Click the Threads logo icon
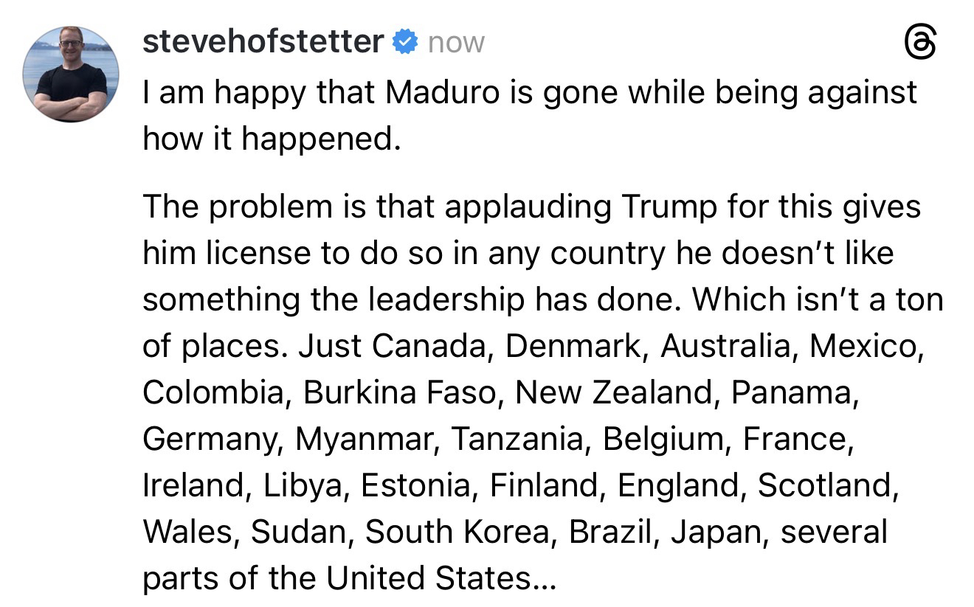Image resolution: width=974 pixels, height=607 pixels. pyautogui.click(x=922, y=46)
